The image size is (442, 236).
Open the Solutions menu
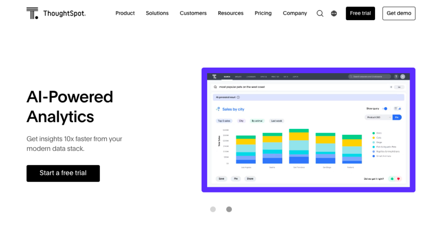[157, 13]
